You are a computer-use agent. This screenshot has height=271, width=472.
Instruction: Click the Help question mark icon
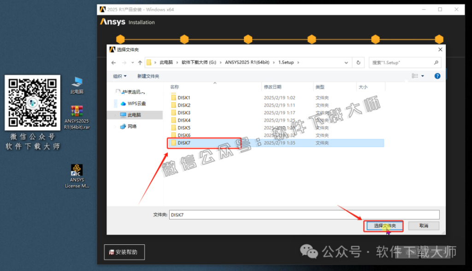pyautogui.click(x=437, y=76)
